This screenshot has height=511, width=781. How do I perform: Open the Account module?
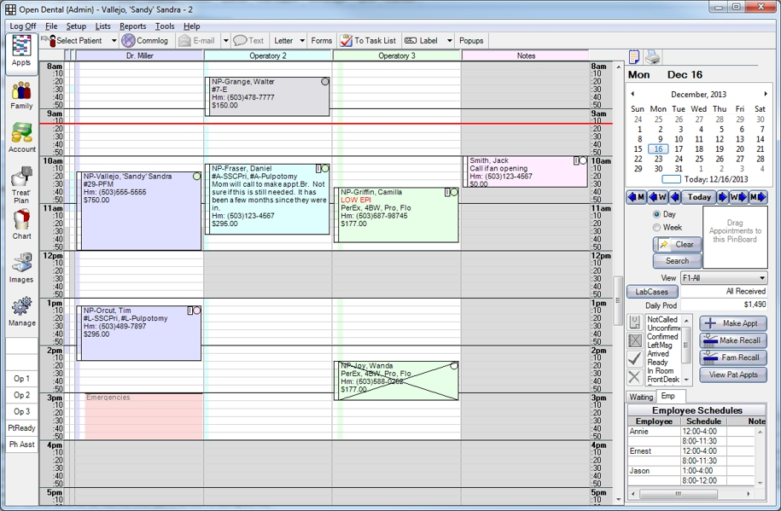coord(21,137)
